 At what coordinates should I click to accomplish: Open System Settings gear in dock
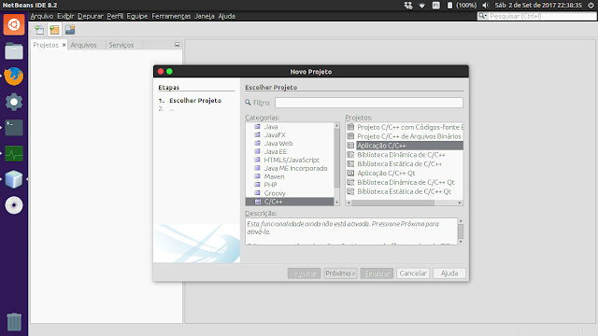pos(14,102)
